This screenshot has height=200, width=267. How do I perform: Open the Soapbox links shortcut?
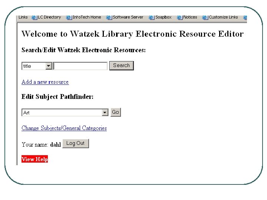(160, 17)
